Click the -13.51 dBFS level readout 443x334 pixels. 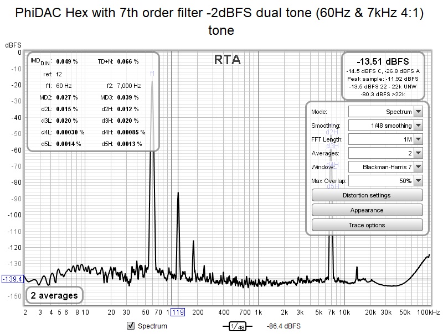(383, 61)
